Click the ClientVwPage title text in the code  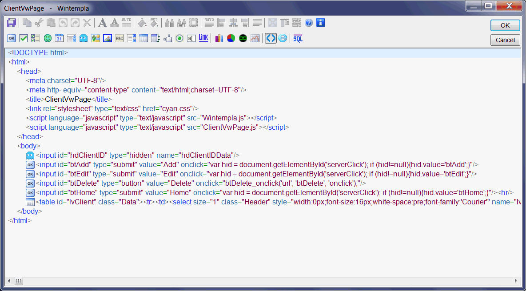68,100
